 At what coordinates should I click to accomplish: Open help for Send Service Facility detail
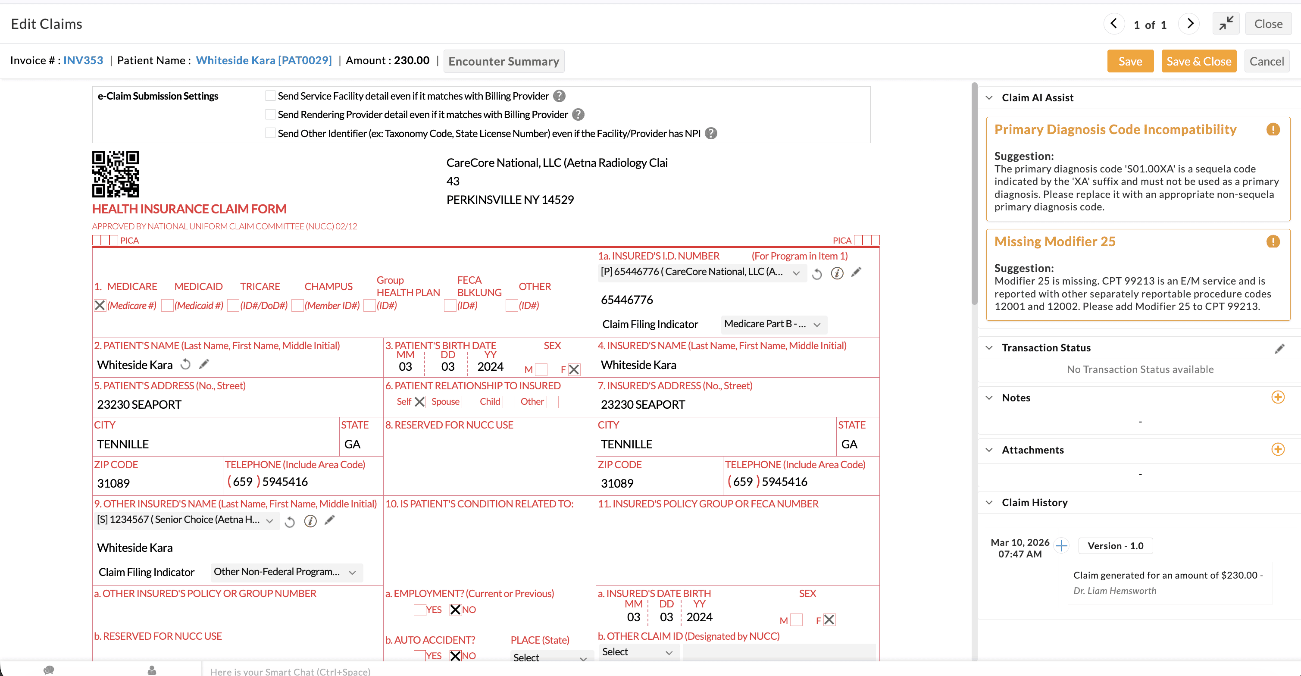pyautogui.click(x=559, y=96)
